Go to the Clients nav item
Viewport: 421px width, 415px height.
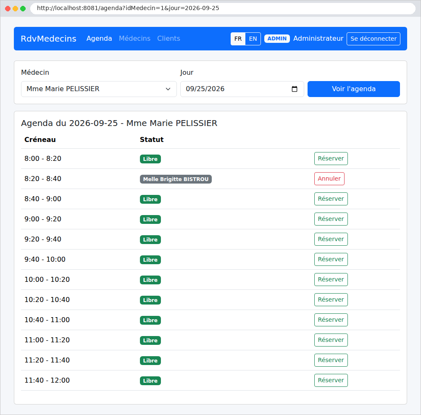click(168, 38)
